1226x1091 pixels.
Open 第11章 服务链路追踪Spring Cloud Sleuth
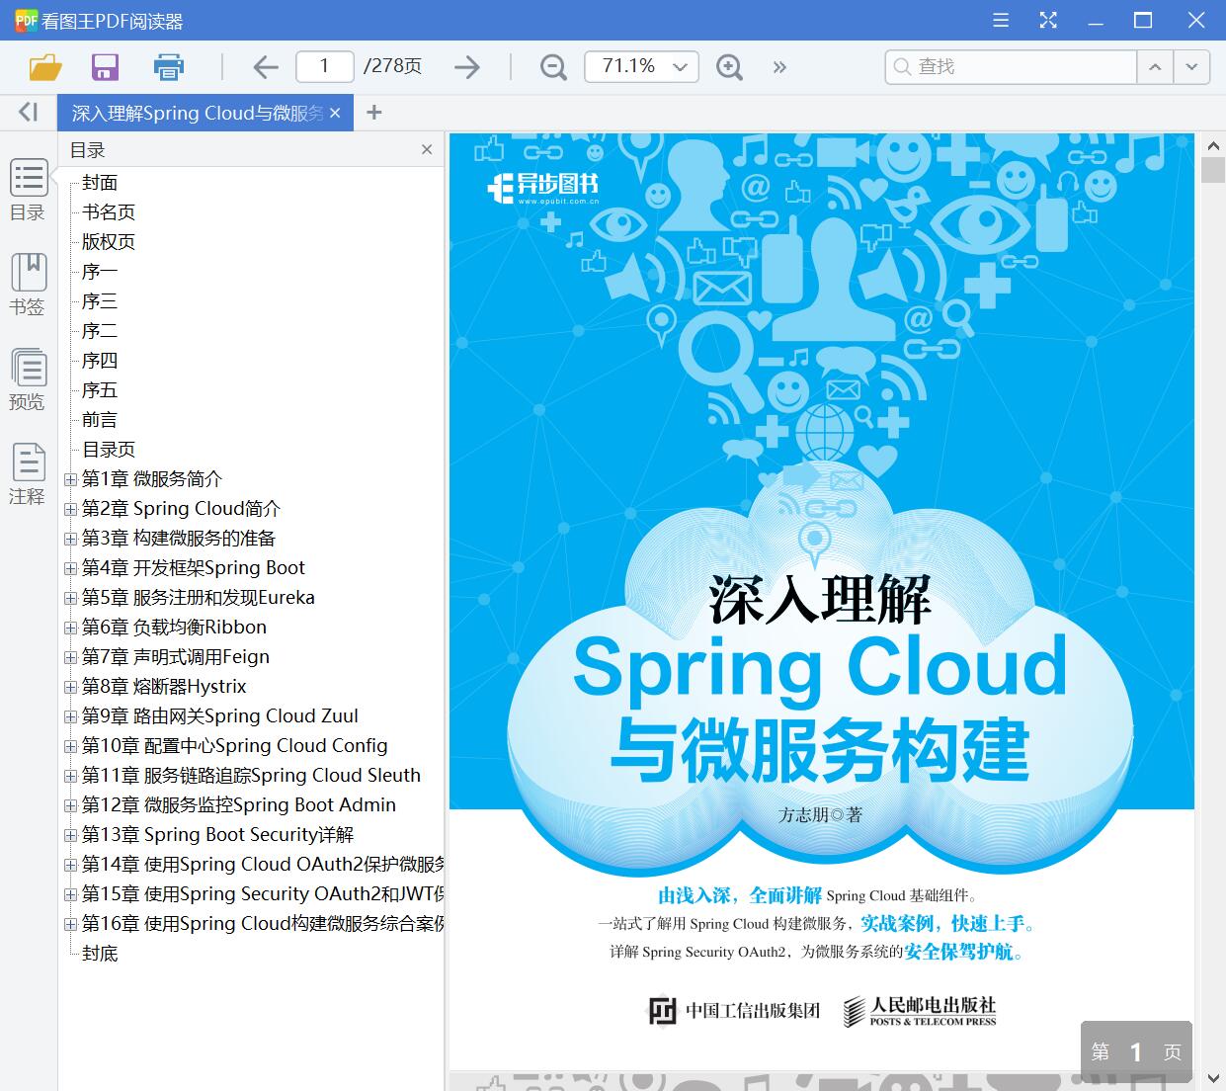252,776
